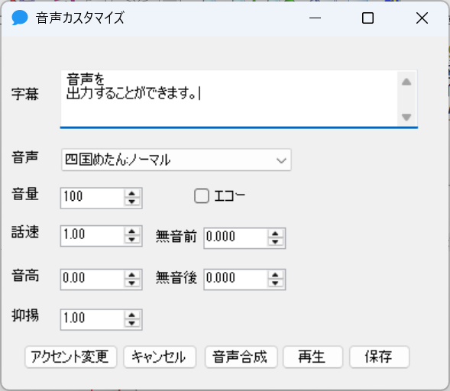
Task: Increase 抑揚 using up arrow
Action: coord(132,315)
